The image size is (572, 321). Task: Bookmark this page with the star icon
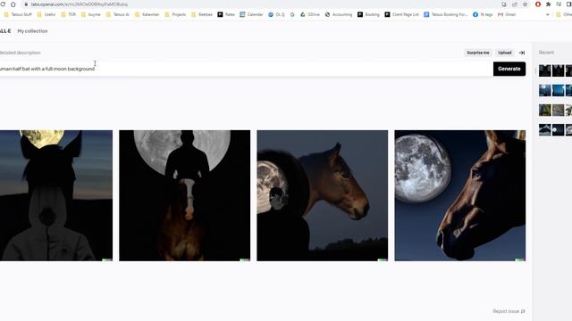[x=525, y=4]
